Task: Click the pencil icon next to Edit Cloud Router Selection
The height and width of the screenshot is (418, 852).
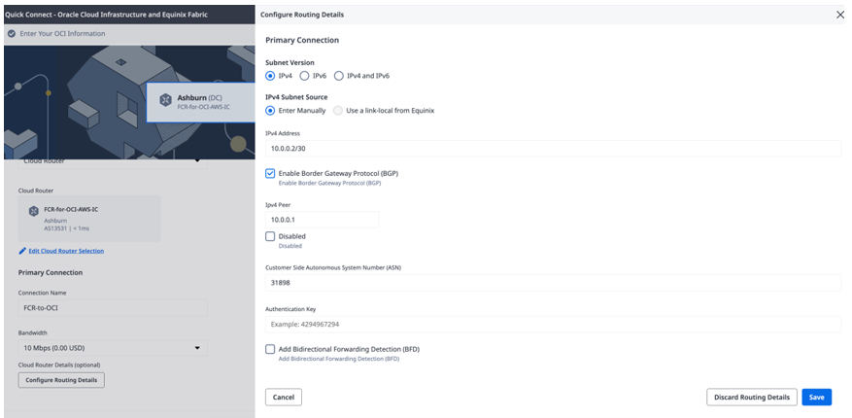Action: (x=22, y=251)
